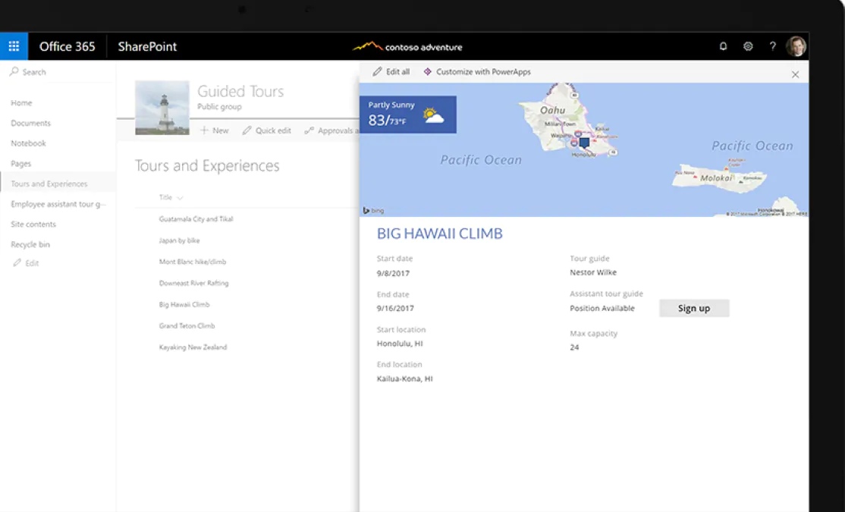This screenshot has height=512, width=845.
Task: Select Site contents in left navigation
Action: pos(33,225)
